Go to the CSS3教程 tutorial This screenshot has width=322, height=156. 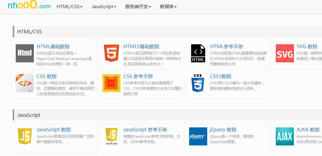click(221, 76)
